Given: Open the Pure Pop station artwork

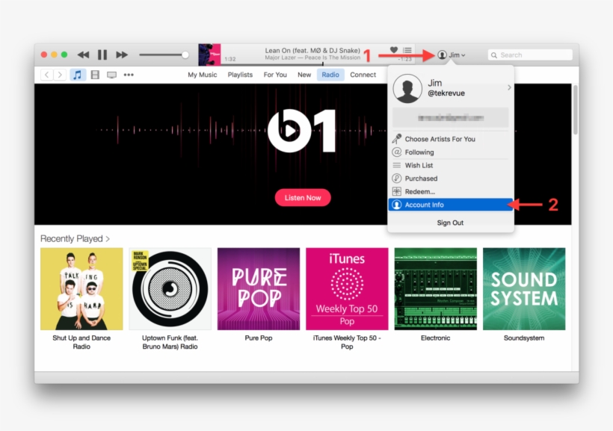Looking at the screenshot, I should 259,289.
